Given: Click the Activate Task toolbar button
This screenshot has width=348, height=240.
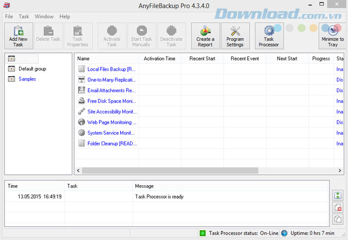Looking at the screenshot, I should pos(112,36).
